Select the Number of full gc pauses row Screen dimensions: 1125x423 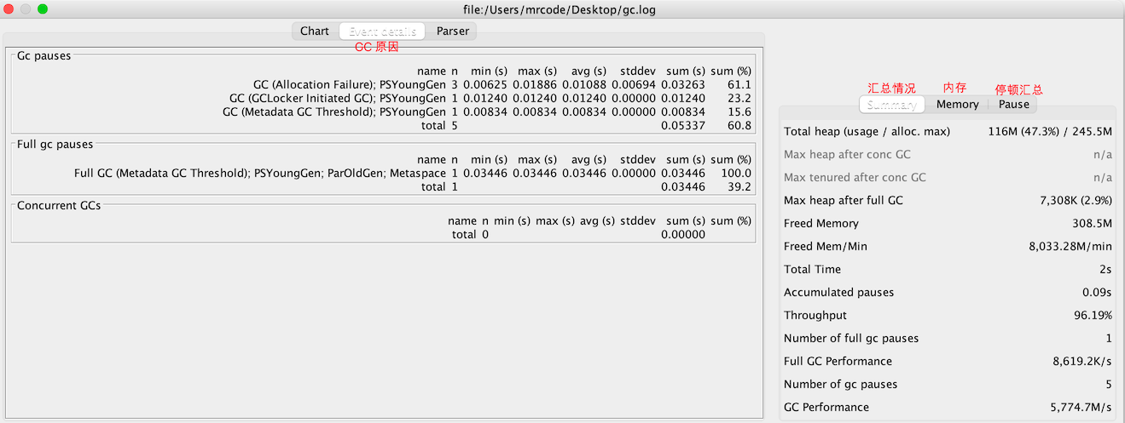click(x=947, y=338)
